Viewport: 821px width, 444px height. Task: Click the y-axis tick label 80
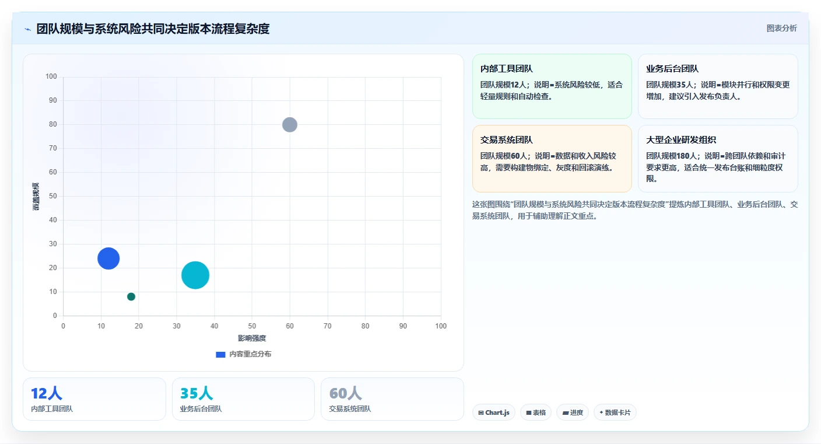coord(53,124)
